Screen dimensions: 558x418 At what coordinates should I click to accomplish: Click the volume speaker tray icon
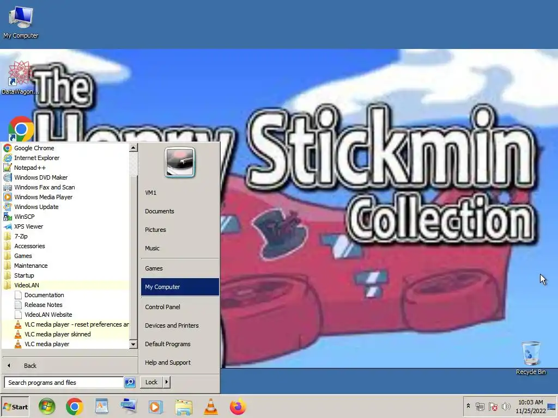tap(506, 407)
